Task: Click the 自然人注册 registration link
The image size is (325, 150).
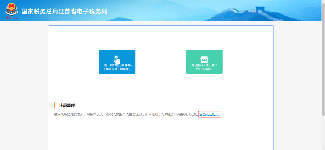Action: (209, 114)
